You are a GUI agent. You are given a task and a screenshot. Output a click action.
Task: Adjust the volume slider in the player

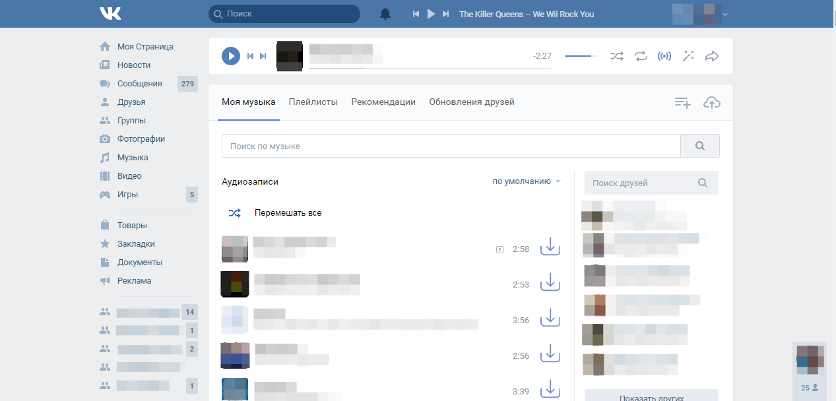coord(581,55)
